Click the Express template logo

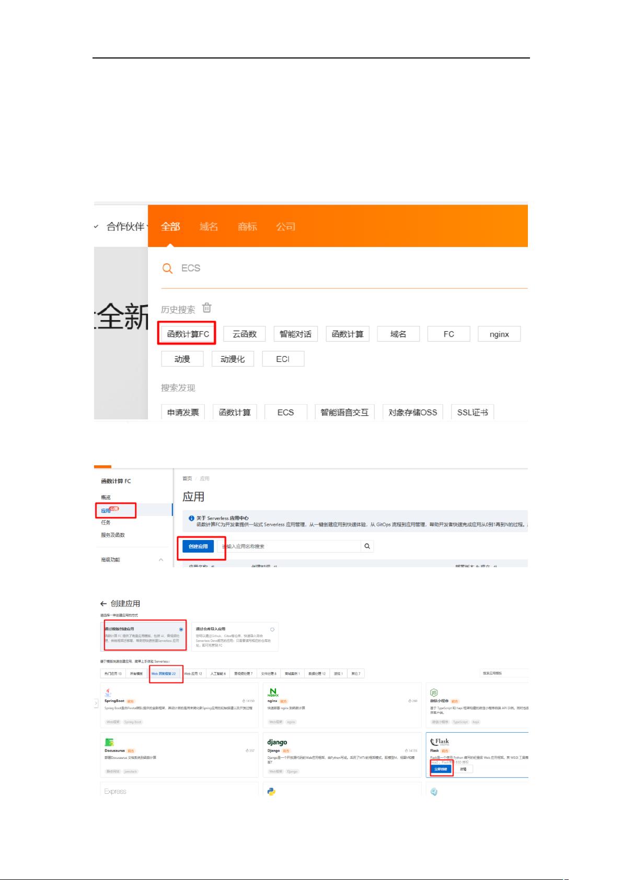(x=115, y=792)
